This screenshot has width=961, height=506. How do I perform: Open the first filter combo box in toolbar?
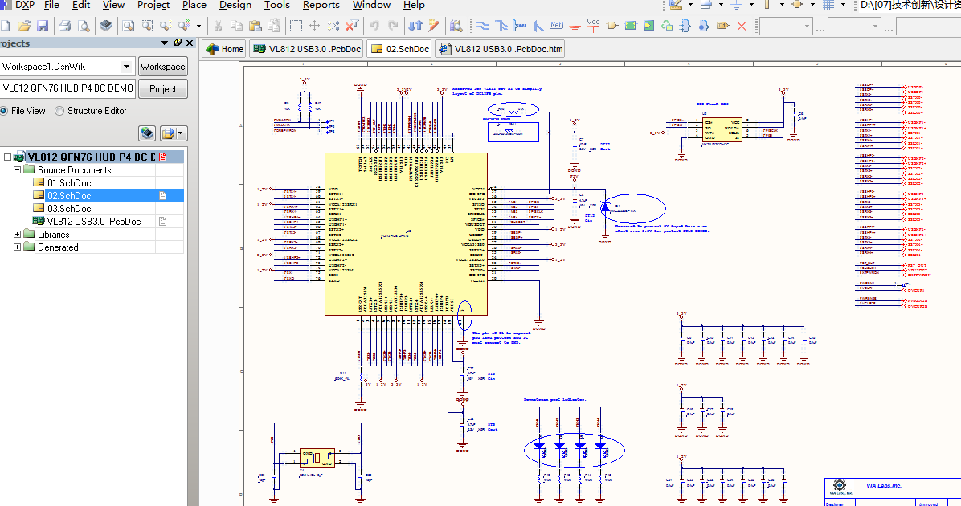pyautogui.click(x=786, y=26)
